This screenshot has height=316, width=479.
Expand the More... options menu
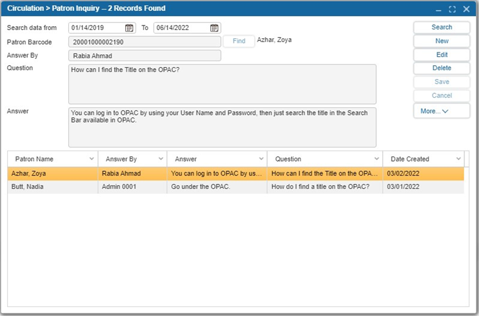tap(442, 111)
